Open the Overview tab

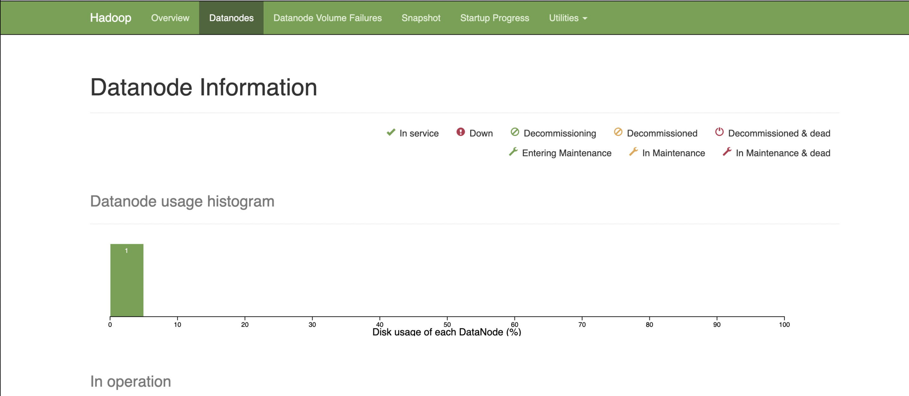(170, 18)
